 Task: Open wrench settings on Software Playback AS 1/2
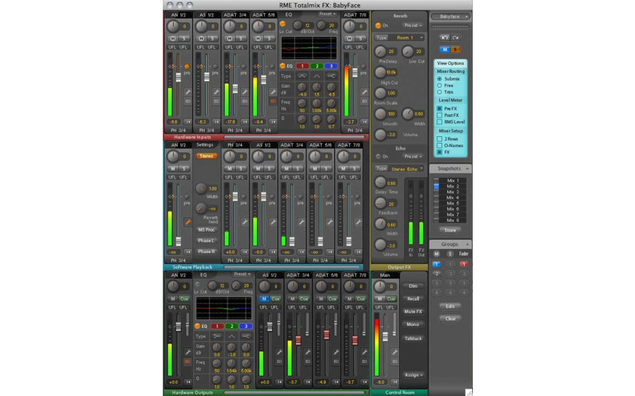273,222
